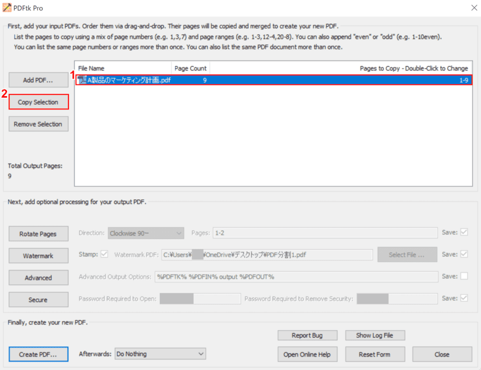Click the page count 9 in the file row
The height and width of the screenshot is (370, 481).
click(x=205, y=80)
